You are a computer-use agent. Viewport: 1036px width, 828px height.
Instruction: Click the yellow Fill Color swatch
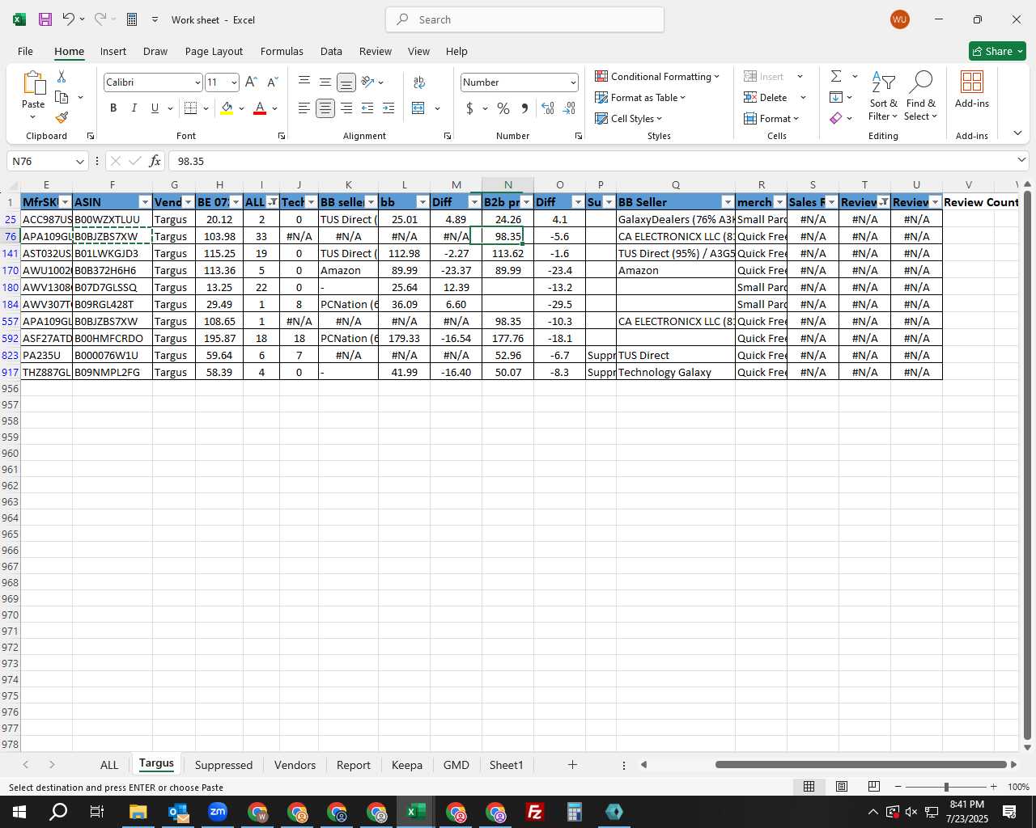pos(227,108)
